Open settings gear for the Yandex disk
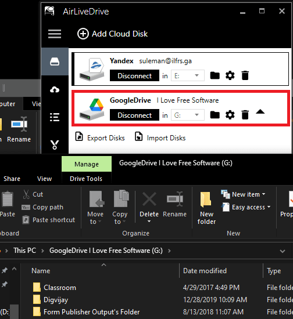Screen dimensions: 293x319 230,75
